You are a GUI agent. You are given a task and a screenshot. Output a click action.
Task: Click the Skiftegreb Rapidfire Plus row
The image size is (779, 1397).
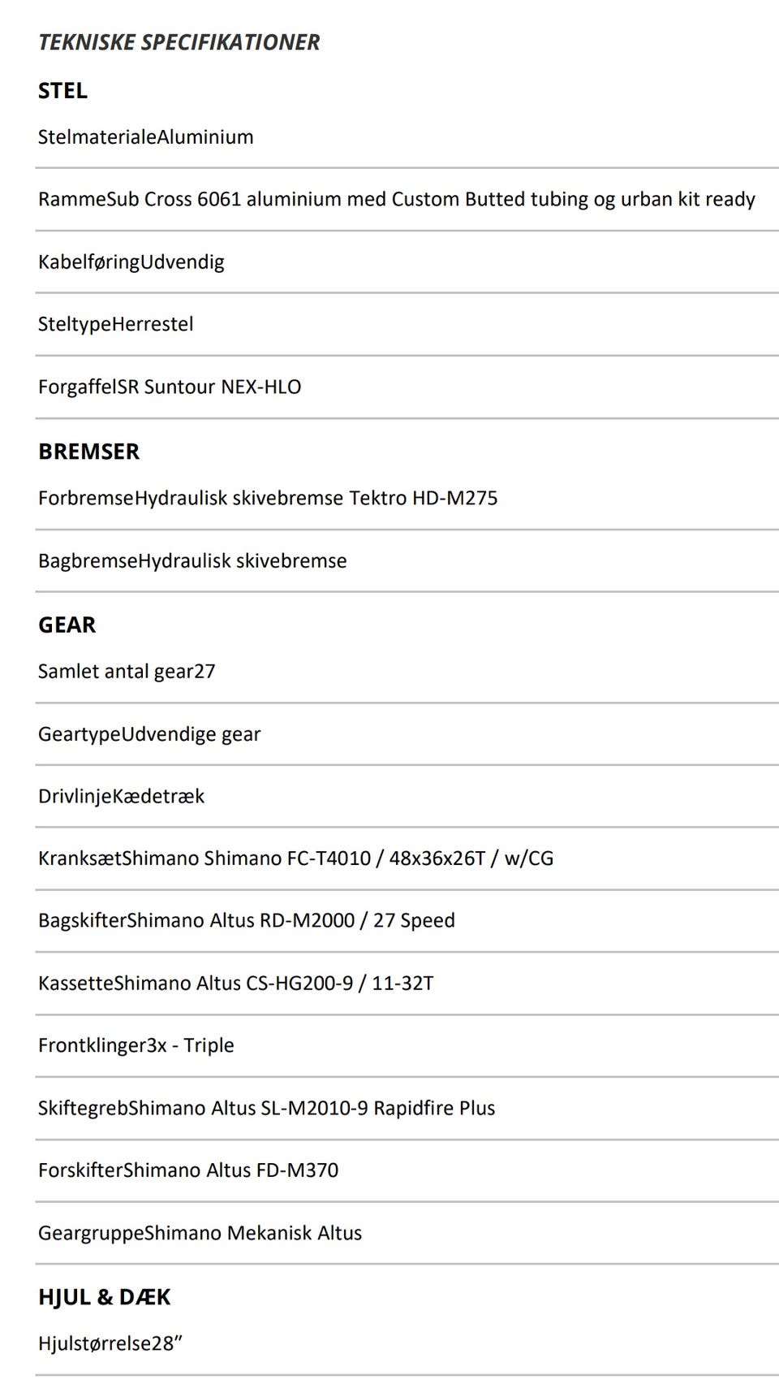[266, 1108]
